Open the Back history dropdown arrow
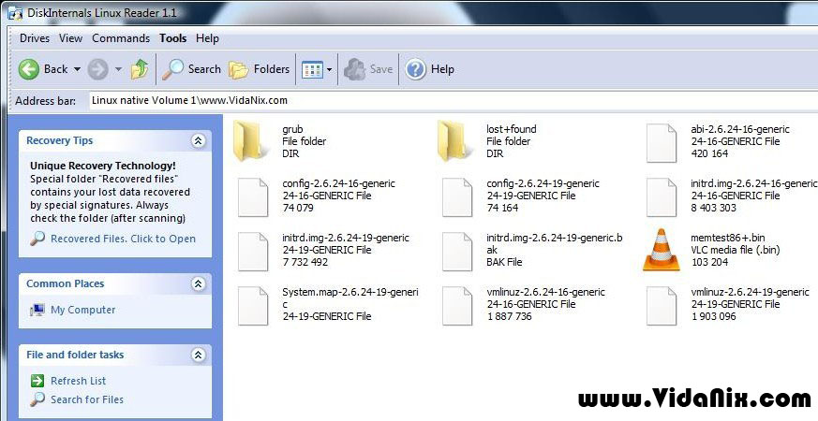The width and height of the screenshot is (818, 421). [x=77, y=69]
